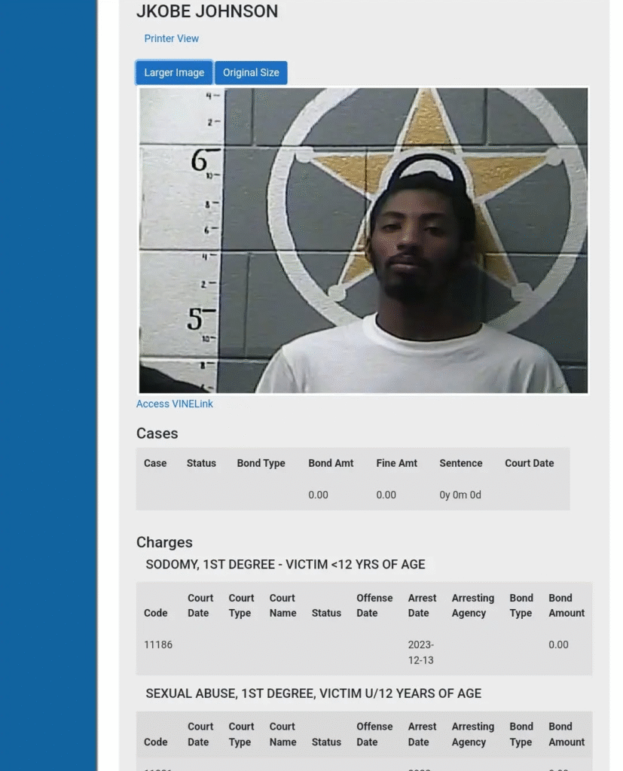The width and height of the screenshot is (623, 771).
Task: Switch photo to Original Size
Action: [251, 73]
